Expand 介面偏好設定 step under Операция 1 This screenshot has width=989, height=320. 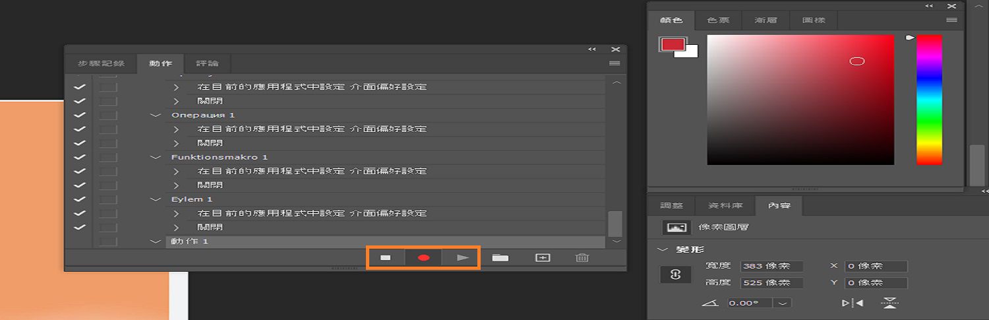point(176,129)
